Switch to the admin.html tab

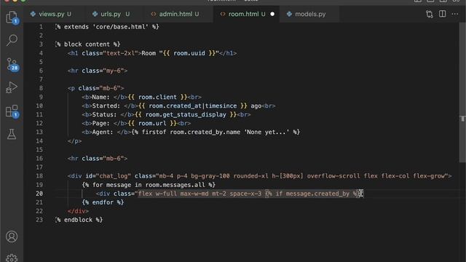(x=178, y=14)
